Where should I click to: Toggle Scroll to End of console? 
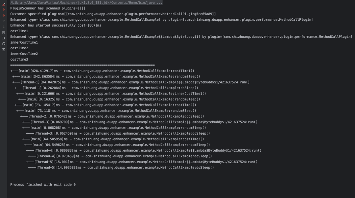[x=4, y=38]
